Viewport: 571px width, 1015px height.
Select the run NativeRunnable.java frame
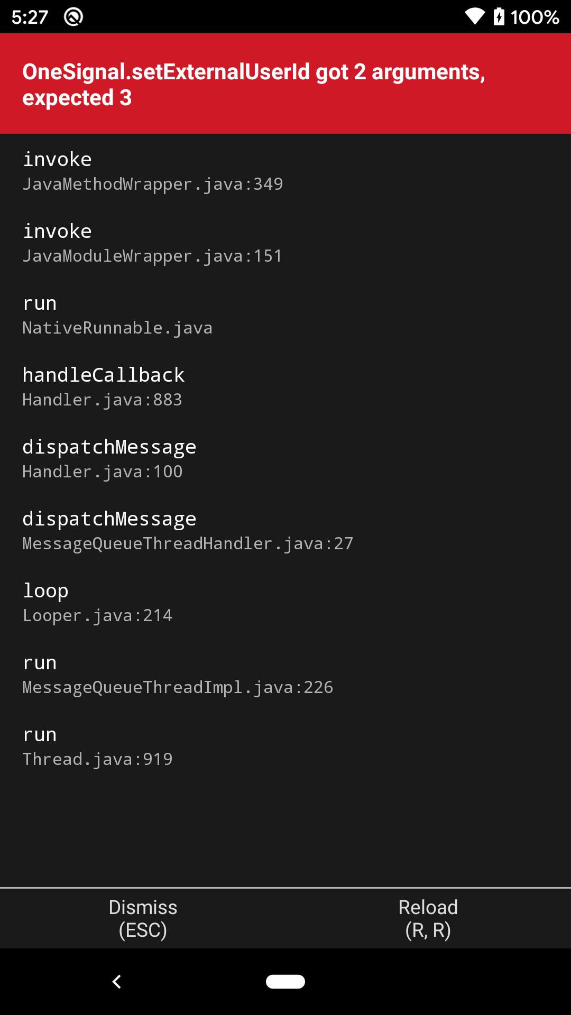click(x=117, y=315)
